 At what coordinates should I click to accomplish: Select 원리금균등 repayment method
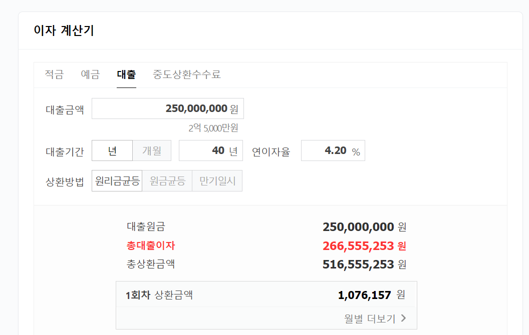116,180
